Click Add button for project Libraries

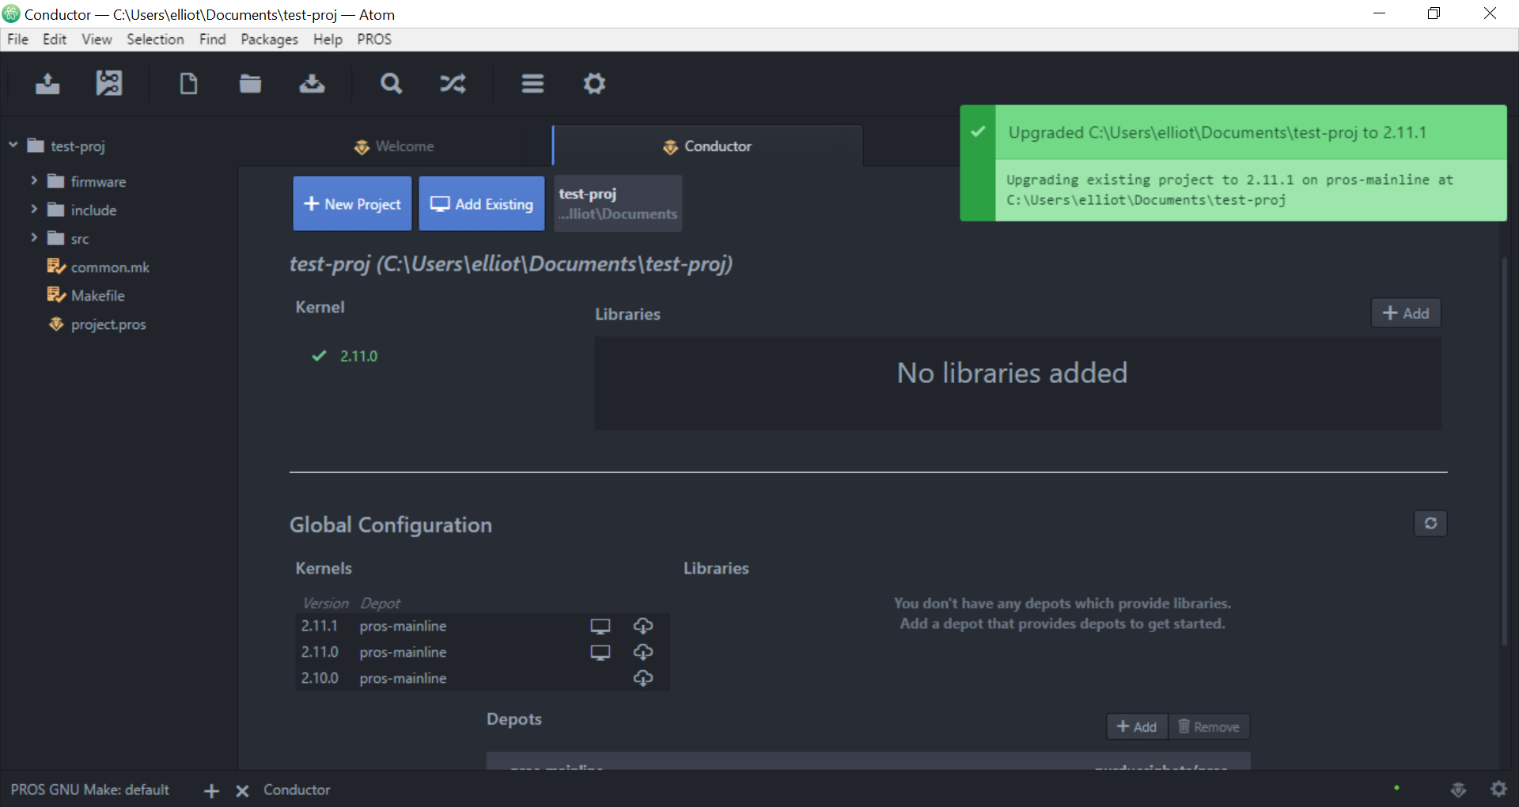click(1405, 313)
